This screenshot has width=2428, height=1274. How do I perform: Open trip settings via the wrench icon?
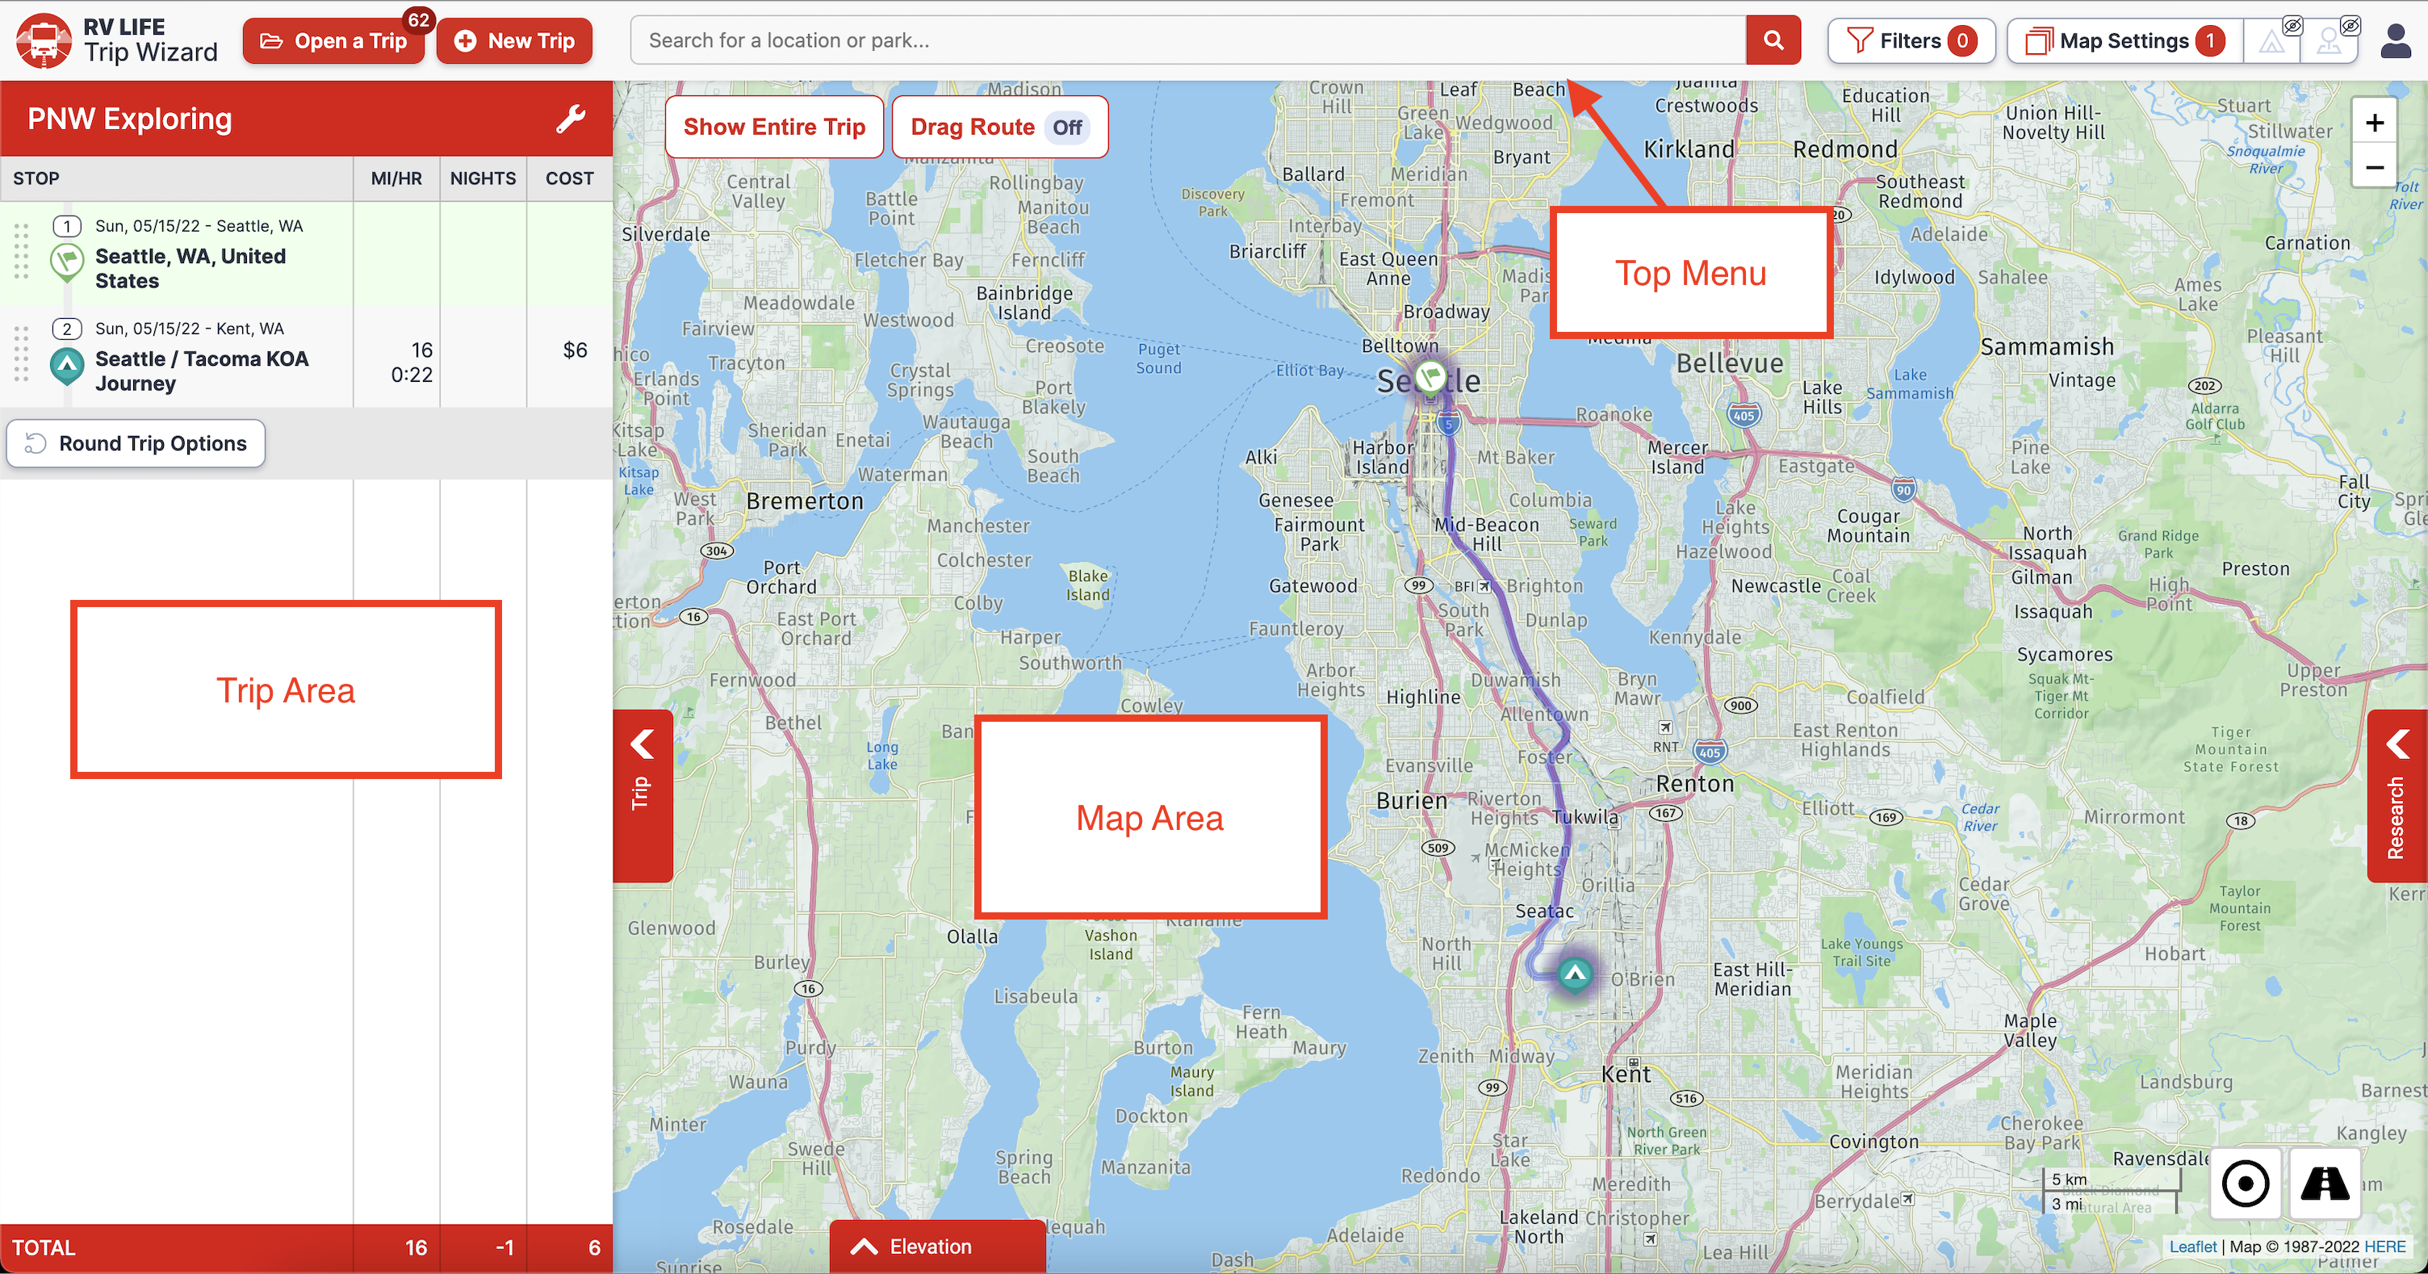(x=571, y=119)
